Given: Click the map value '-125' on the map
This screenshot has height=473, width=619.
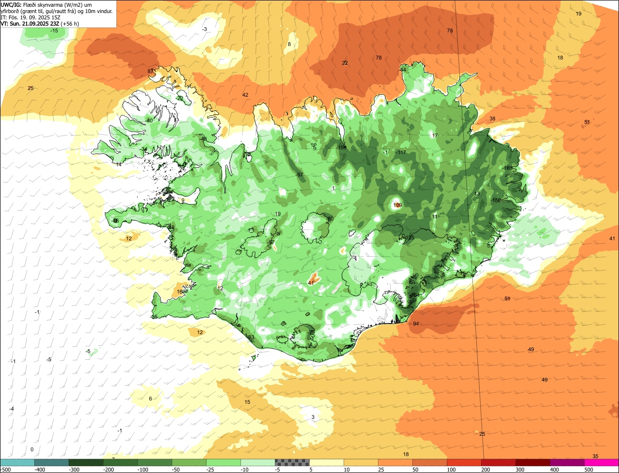Looking at the screenshot, I should coord(410,237).
